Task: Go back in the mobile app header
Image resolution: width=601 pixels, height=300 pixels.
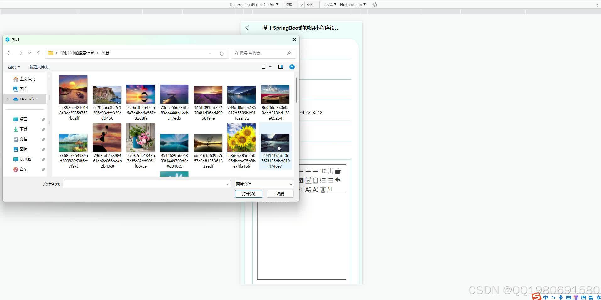Action: [x=247, y=28]
